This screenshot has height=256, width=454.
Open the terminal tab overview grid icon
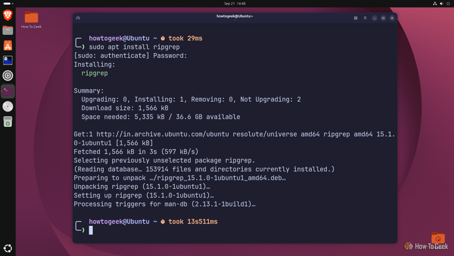pyautogui.click(x=355, y=18)
